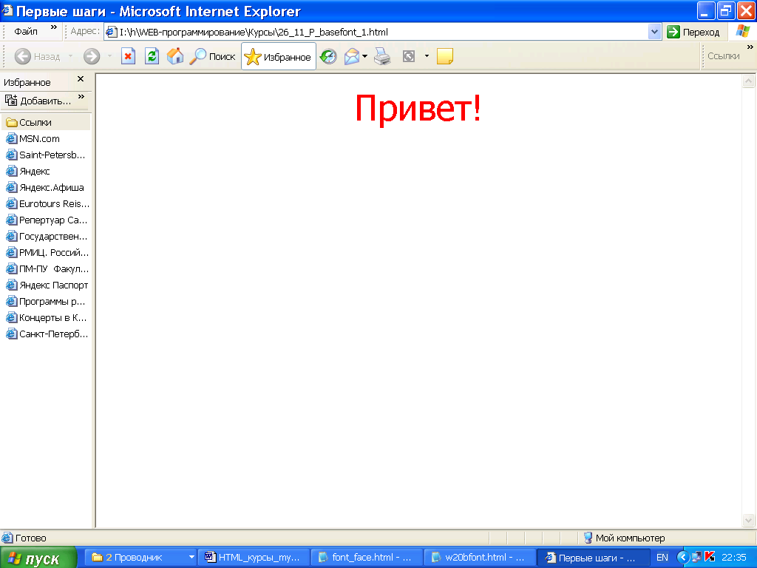Screen dimensions: 757x568
Task: Click the yellow note icon in the toolbar
Action: (444, 56)
